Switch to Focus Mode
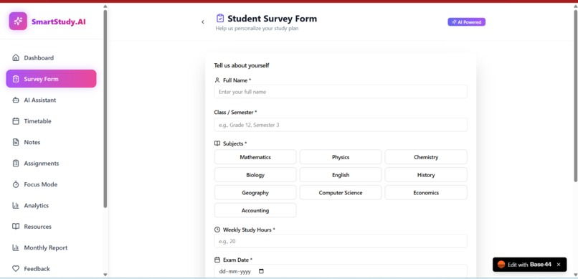This screenshot has height=279, width=578. pos(51,184)
